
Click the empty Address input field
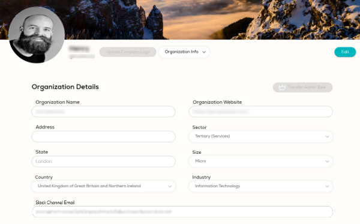point(103,137)
